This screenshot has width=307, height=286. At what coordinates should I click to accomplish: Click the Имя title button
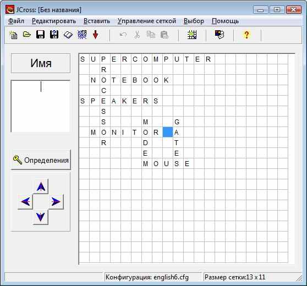click(41, 63)
